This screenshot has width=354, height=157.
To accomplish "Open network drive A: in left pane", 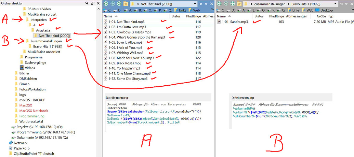I will tap(128, 10).
